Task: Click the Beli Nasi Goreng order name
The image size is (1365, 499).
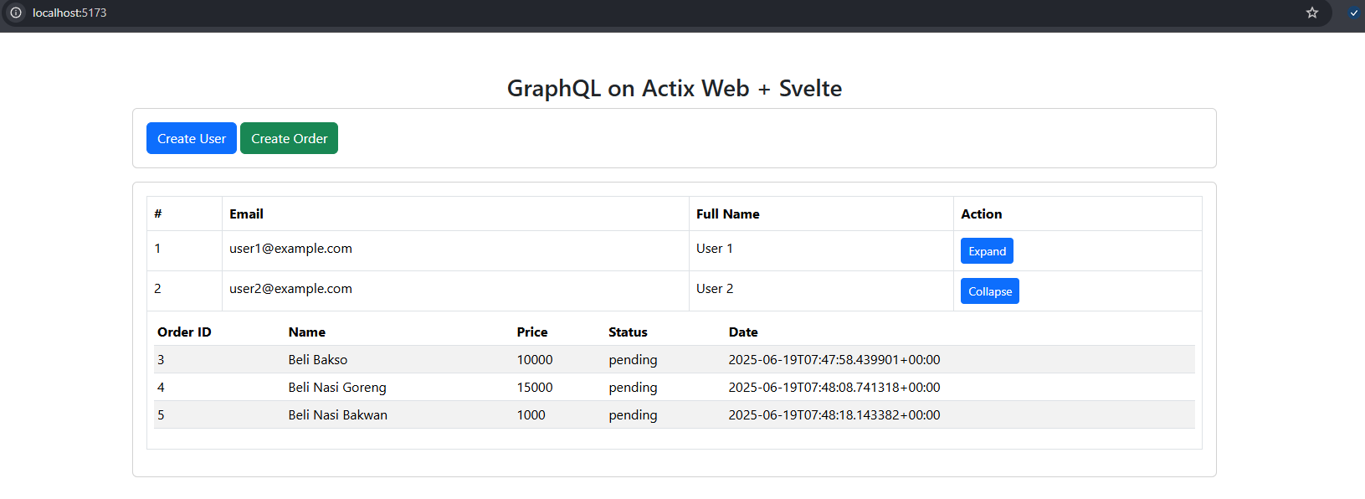Action: click(337, 388)
